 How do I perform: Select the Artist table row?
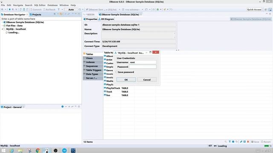(x=109, y=59)
